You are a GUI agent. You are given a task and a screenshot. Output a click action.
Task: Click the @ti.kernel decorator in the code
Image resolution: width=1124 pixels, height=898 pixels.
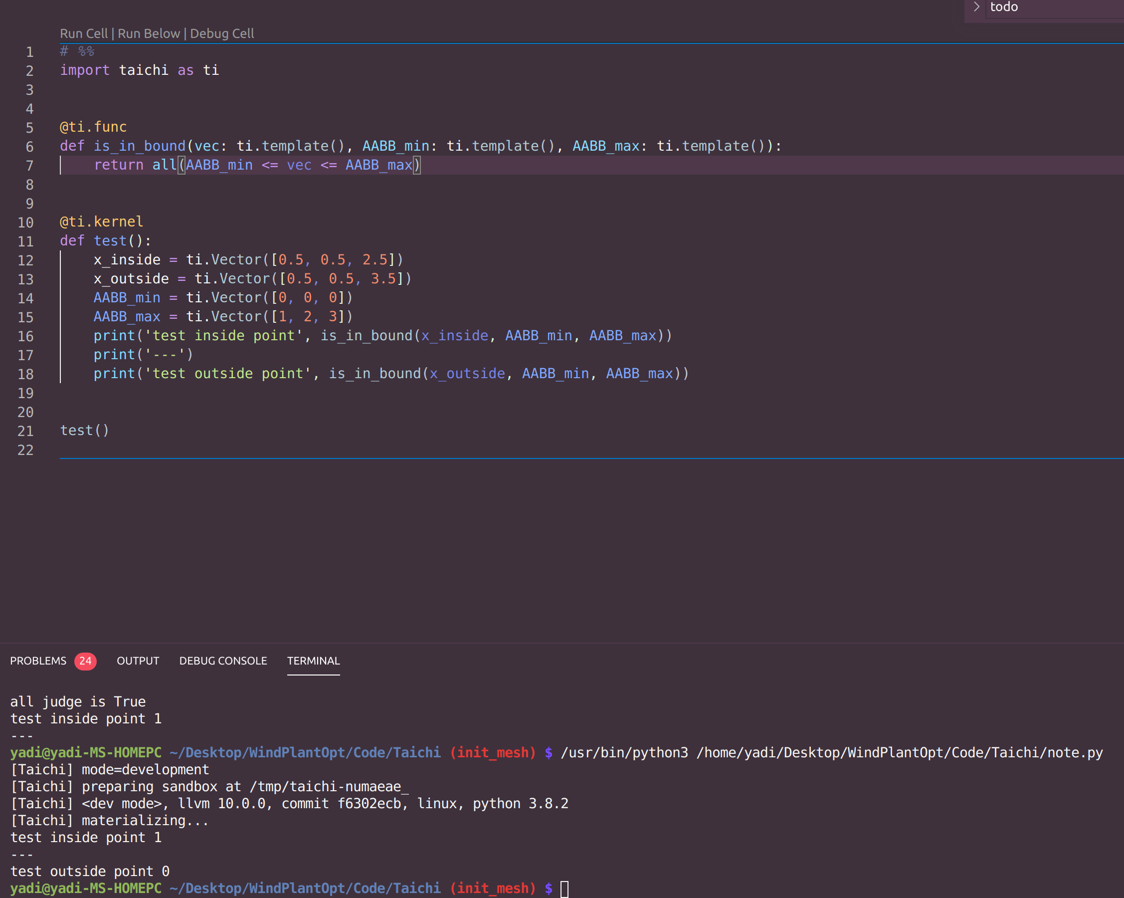[101, 222]
